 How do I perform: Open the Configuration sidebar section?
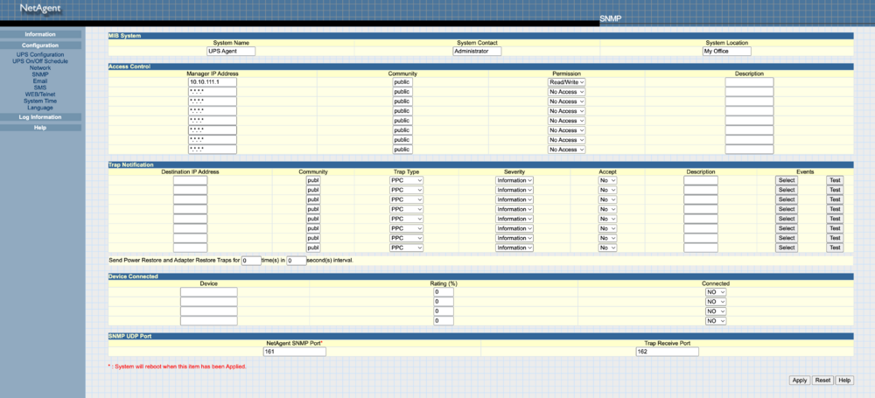tap(40, 45)
